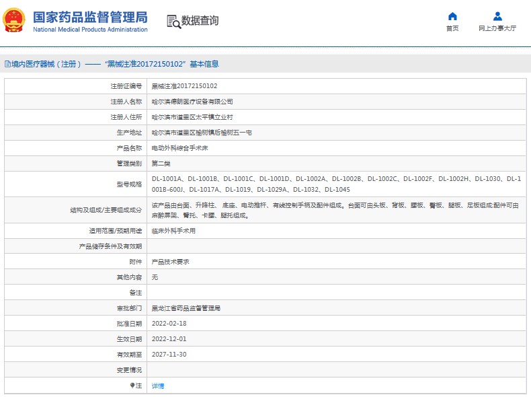Click the 生效日期 row label
The image size is (531, 397).
[129, 339]
